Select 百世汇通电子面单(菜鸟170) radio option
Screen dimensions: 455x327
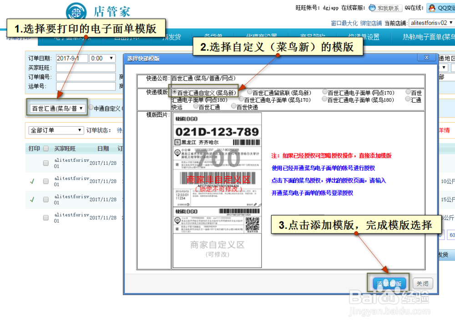pos(241,99)
